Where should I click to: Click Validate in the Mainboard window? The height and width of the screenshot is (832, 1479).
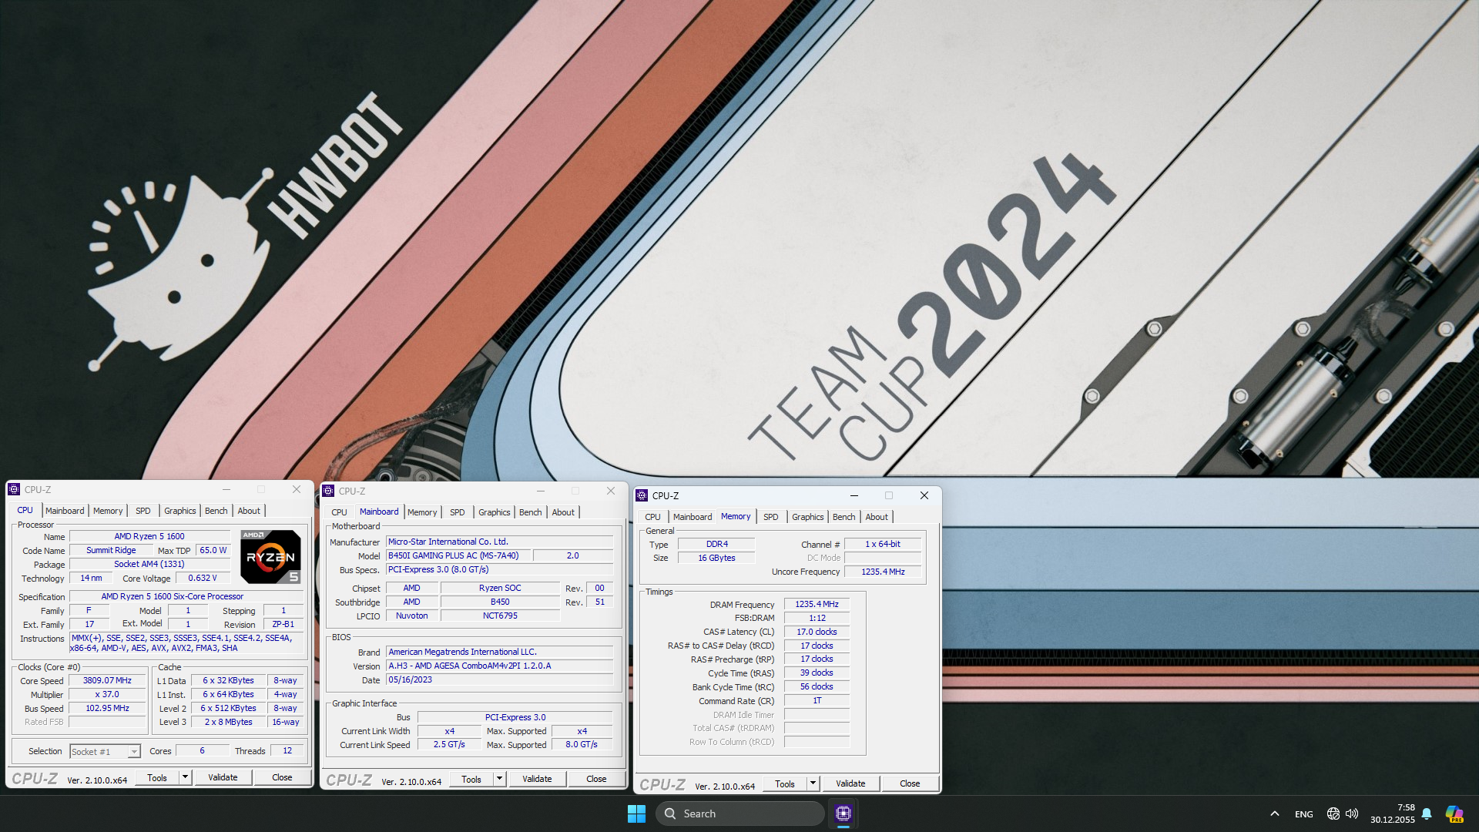click(x=537, y=780)
